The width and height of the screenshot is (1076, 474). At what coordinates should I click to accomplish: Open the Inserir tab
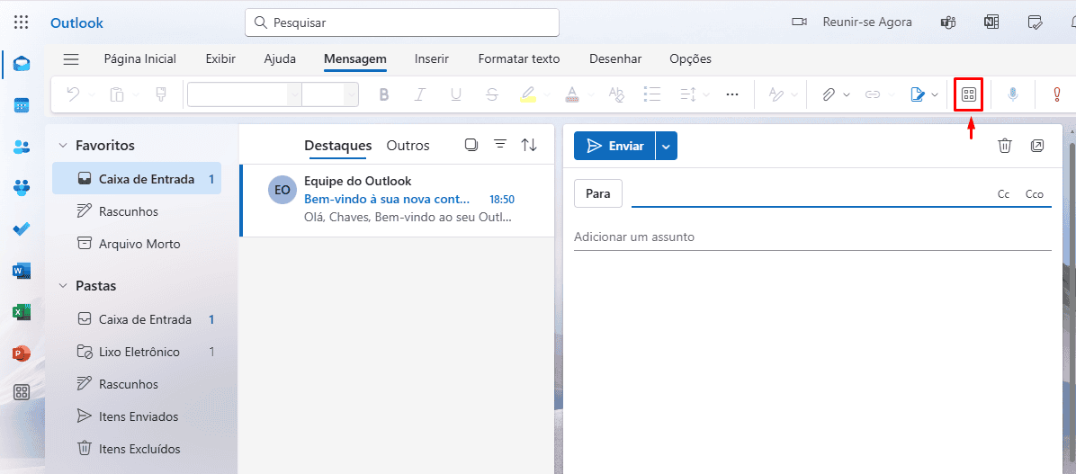click(432, 59)
